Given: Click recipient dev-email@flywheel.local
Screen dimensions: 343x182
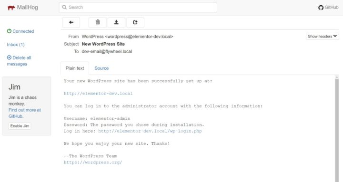Looking at the screenshot, I should (x=107, y=51).
